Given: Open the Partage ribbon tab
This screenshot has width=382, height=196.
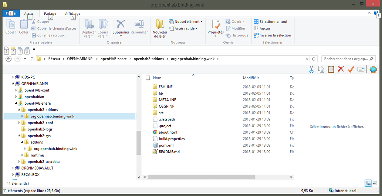Looking at the screenshot, I should coord(50,14).
